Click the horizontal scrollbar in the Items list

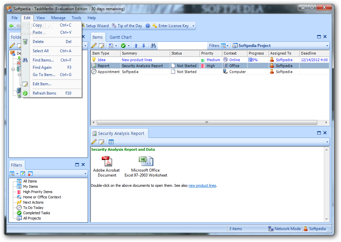coord(207,122)
